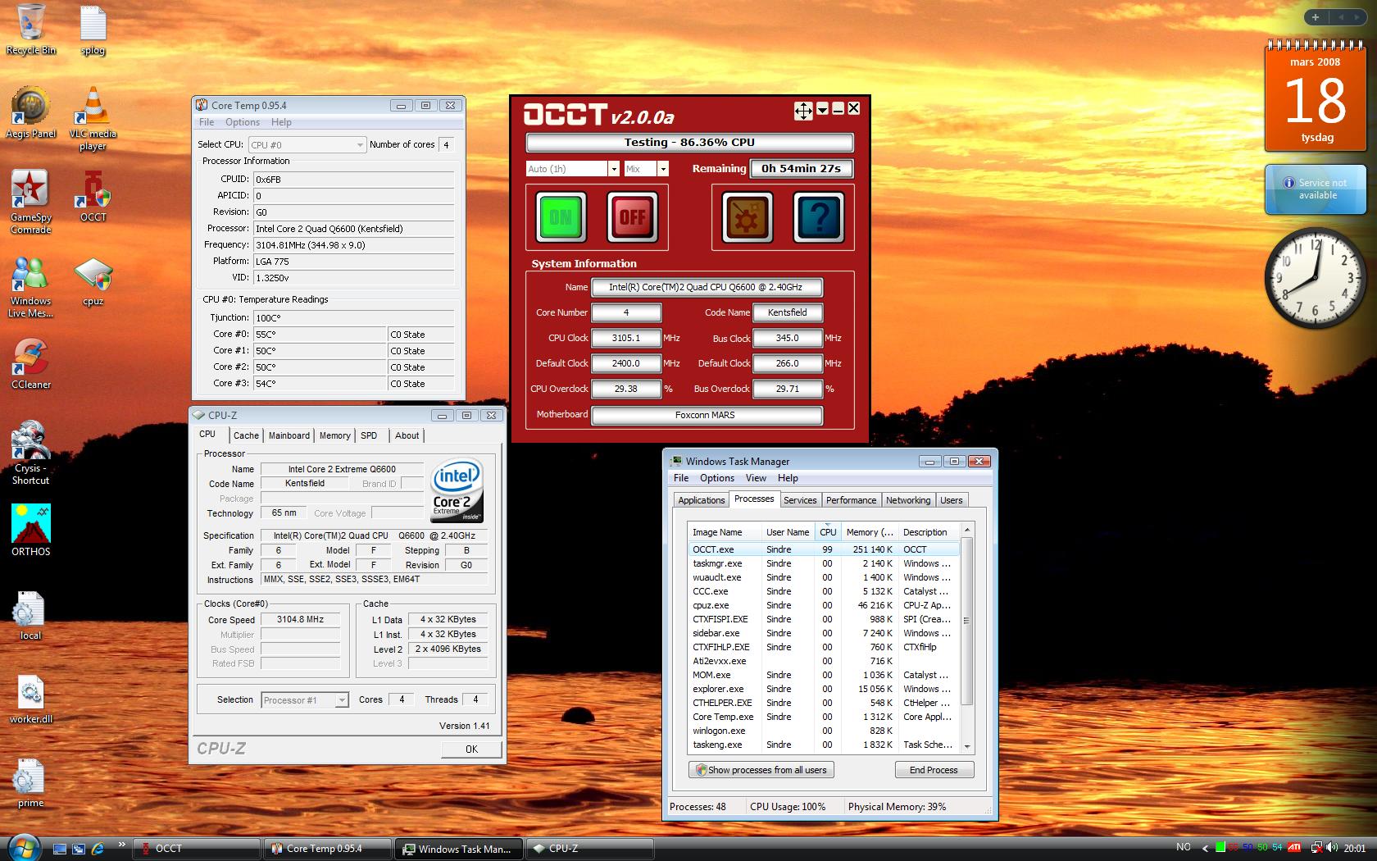Sort by Image Name column header
Image resolution: width=1377 pixels, height=861 pixels.
725,532
